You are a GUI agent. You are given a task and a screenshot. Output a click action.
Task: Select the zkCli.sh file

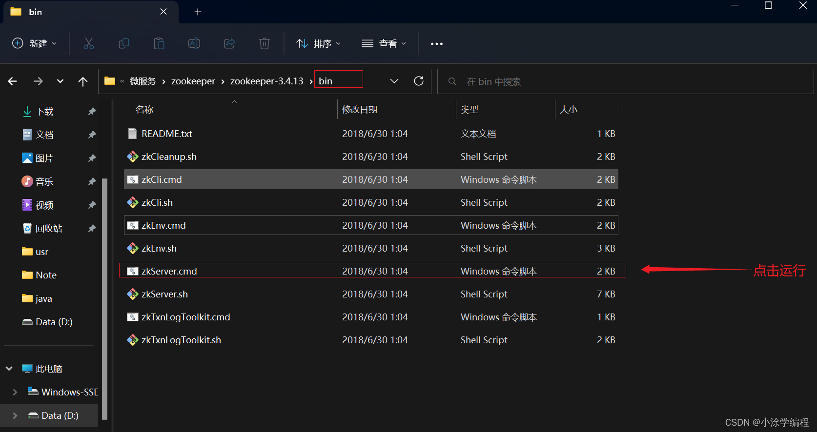(x=371, y=202)
